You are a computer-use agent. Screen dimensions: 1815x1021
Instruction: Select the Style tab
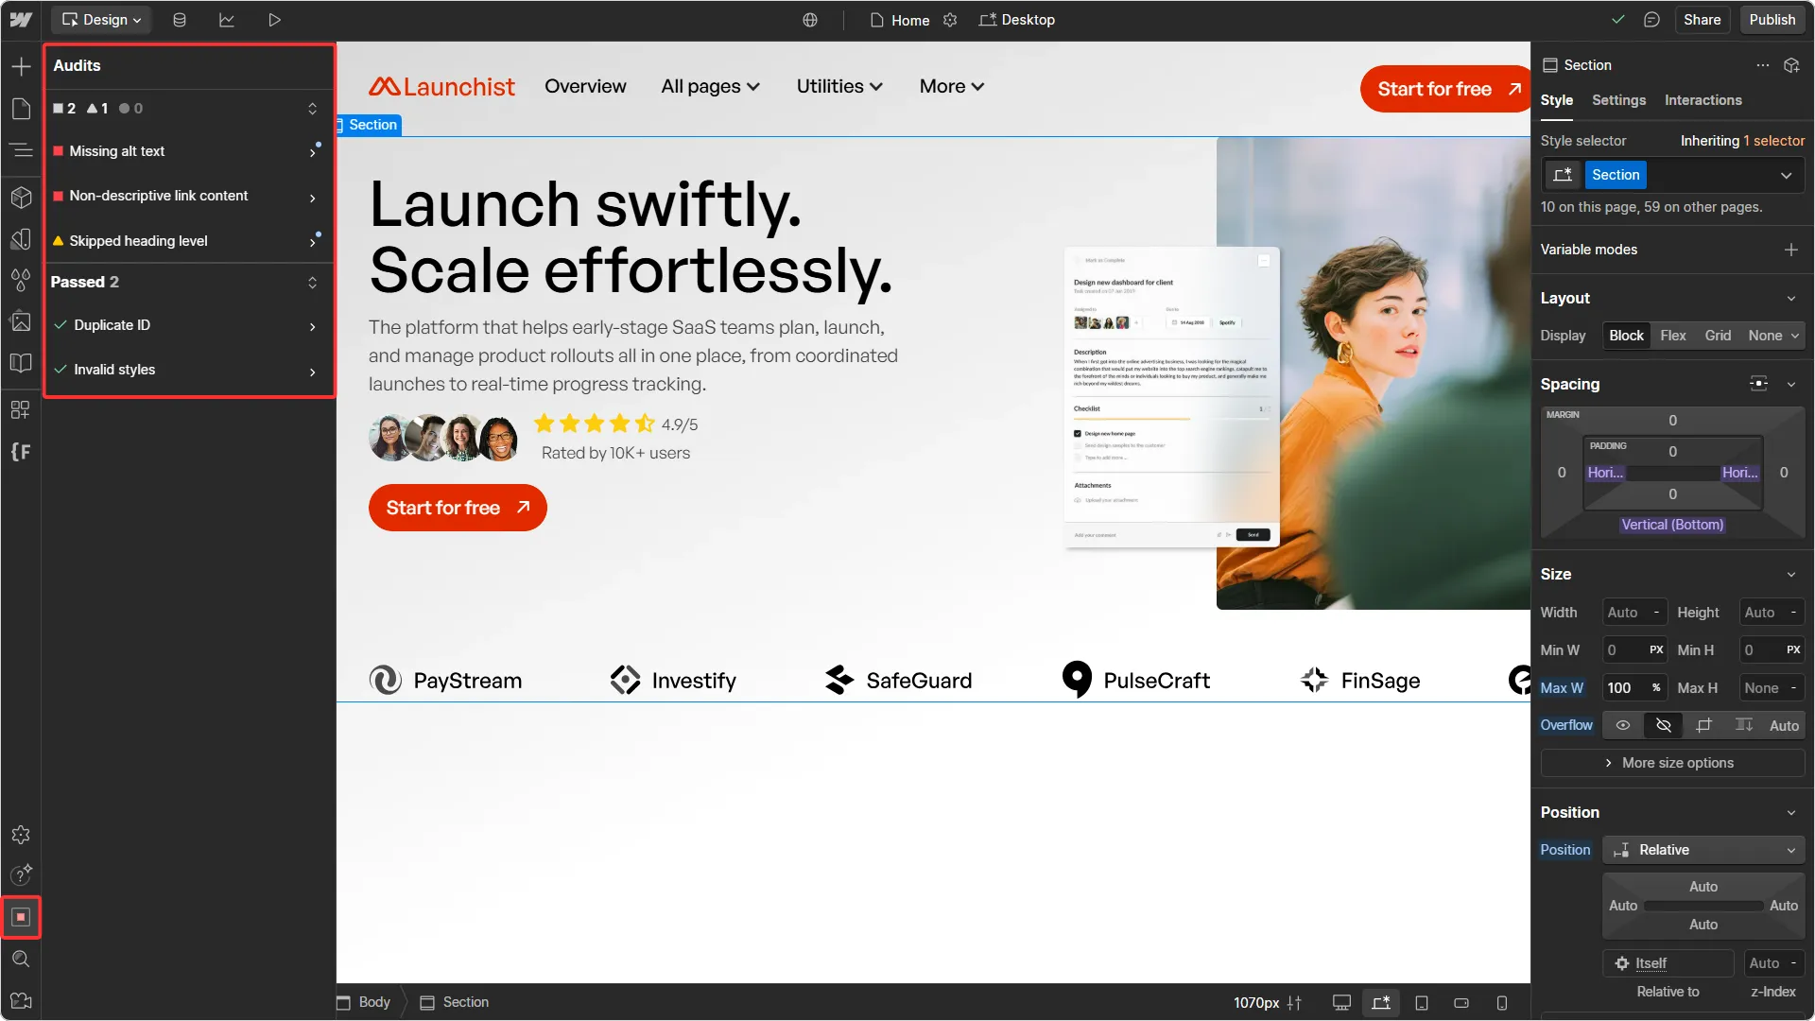click(x=1557, y=100)
